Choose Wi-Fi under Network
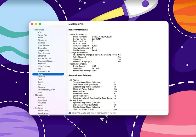Screen dimensions: 196x137 tap(41, 105)
